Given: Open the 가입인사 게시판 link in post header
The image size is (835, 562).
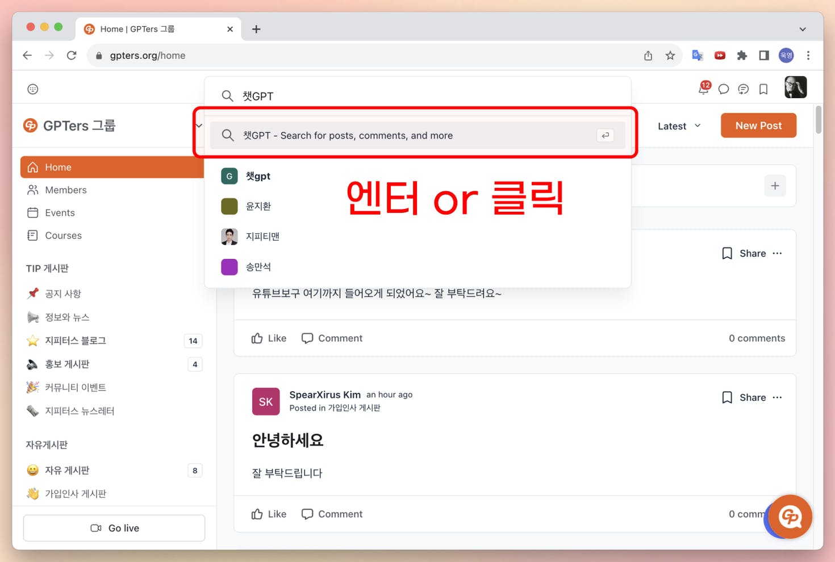Looking at the screenshot, I should point(354,408).
